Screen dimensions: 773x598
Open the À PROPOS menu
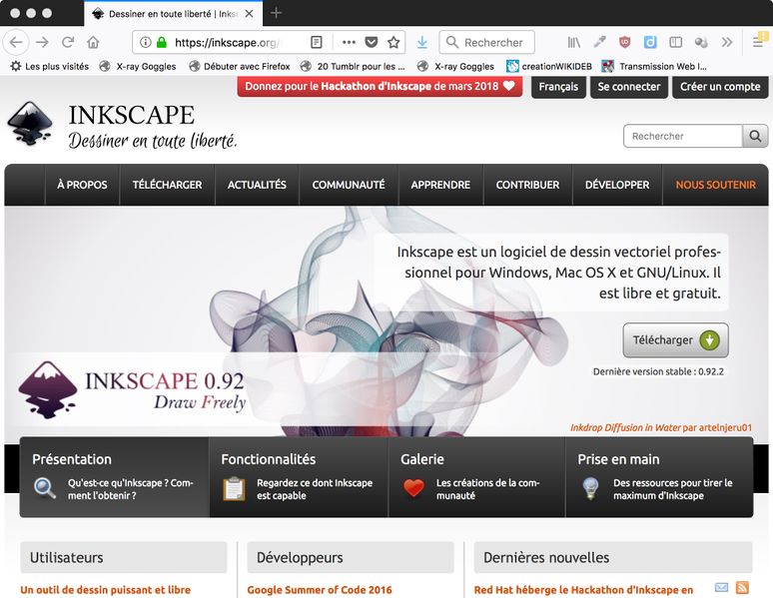click(82, 185)
